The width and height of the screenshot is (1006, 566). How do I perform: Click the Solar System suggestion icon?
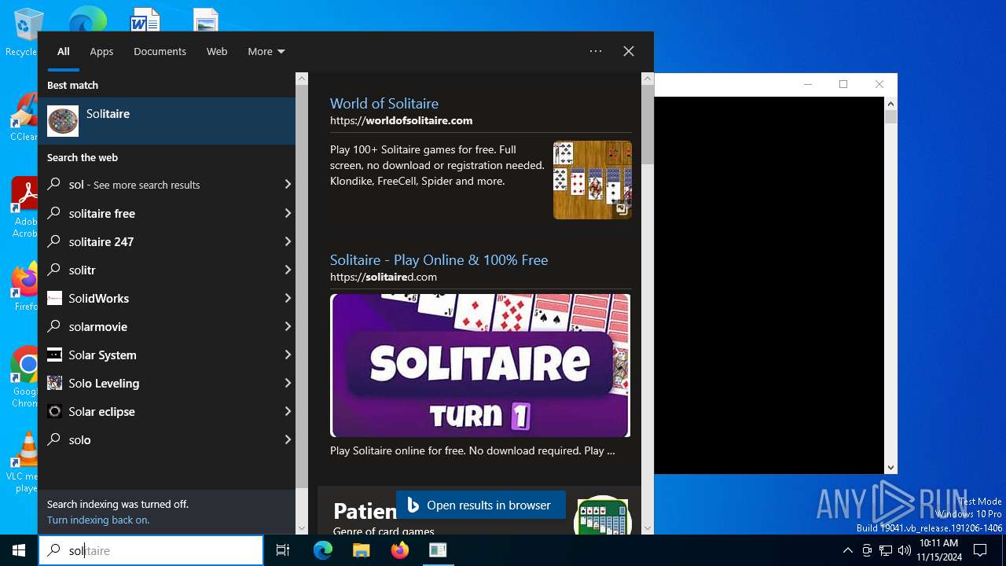coord(54,355)
